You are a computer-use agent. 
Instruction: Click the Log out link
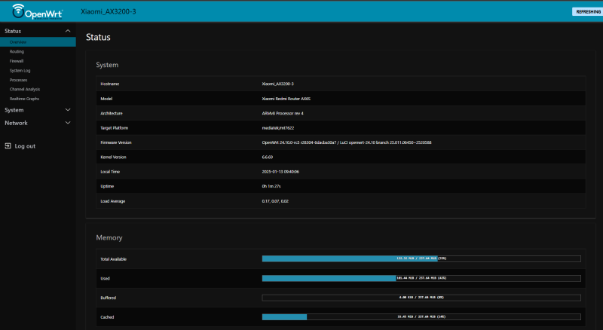pyautogui.click(x=25, y=146)
